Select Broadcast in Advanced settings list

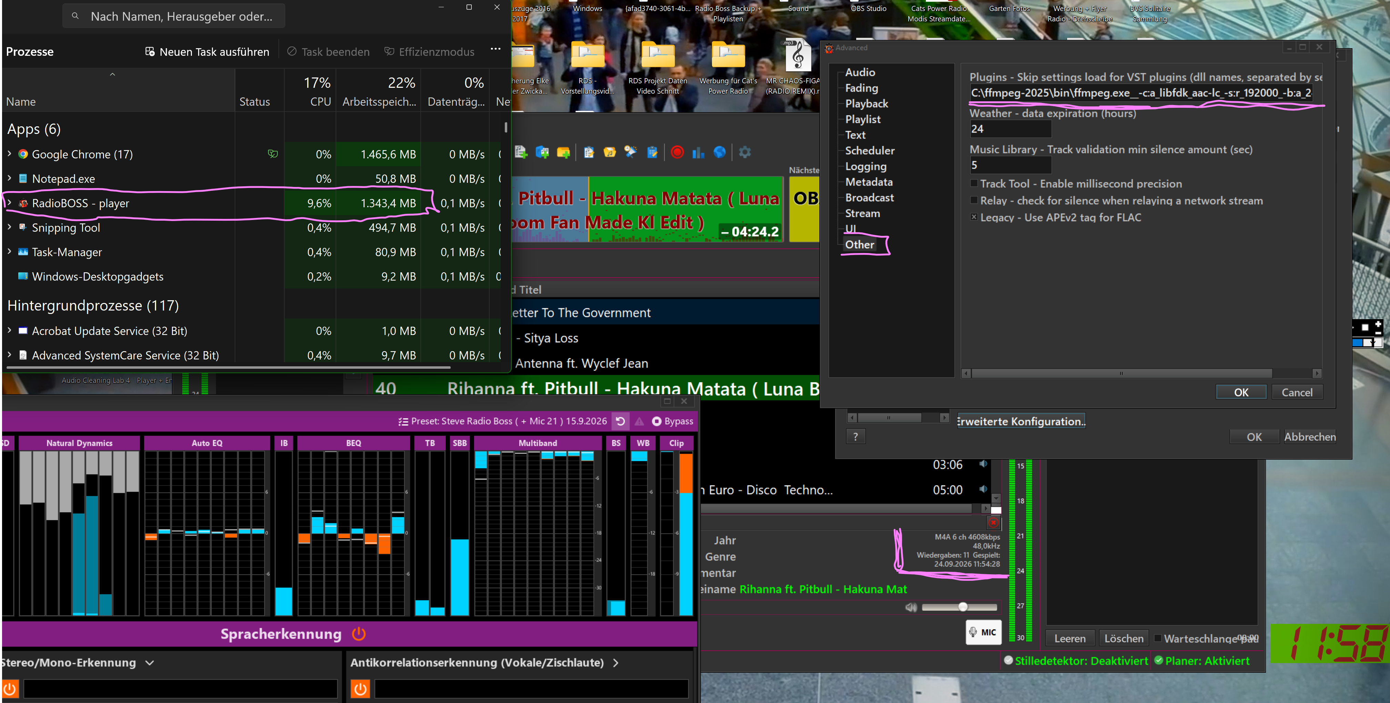pos(869,197)
